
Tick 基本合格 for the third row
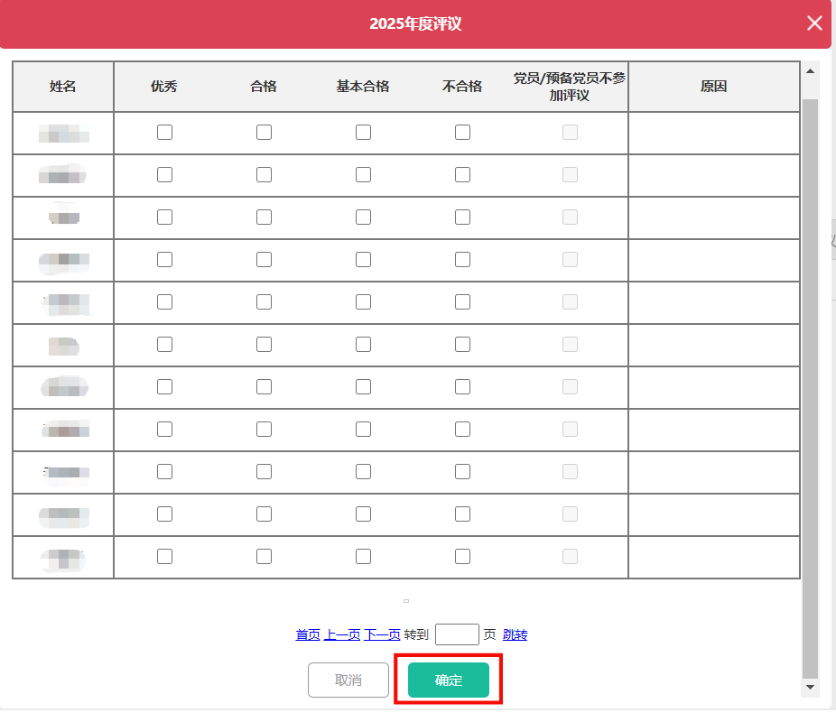[363, 218]
